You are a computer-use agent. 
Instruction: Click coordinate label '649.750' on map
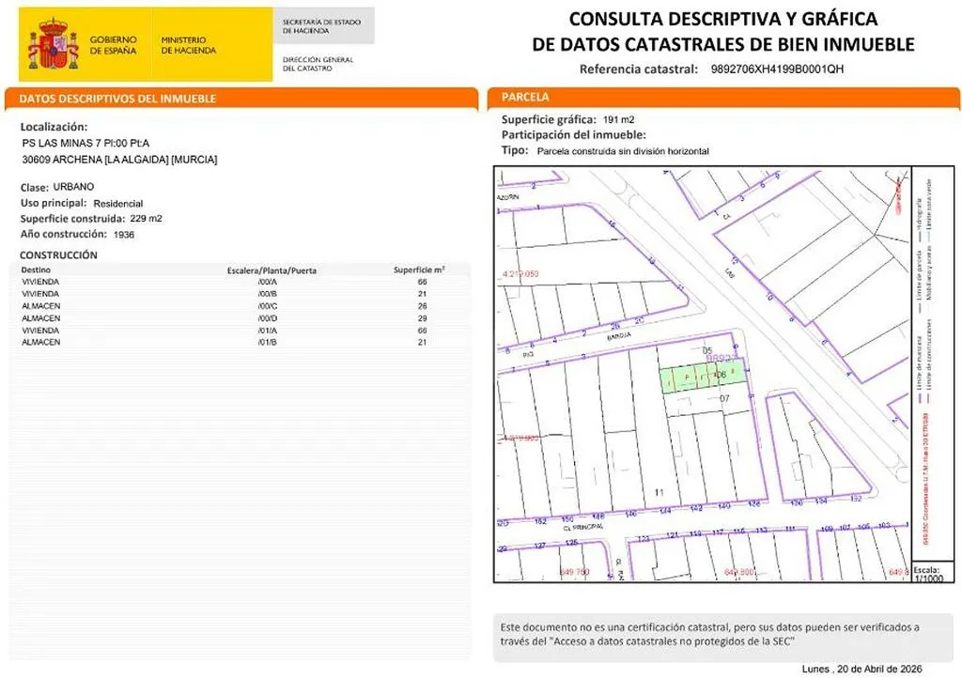pos(575,572)
